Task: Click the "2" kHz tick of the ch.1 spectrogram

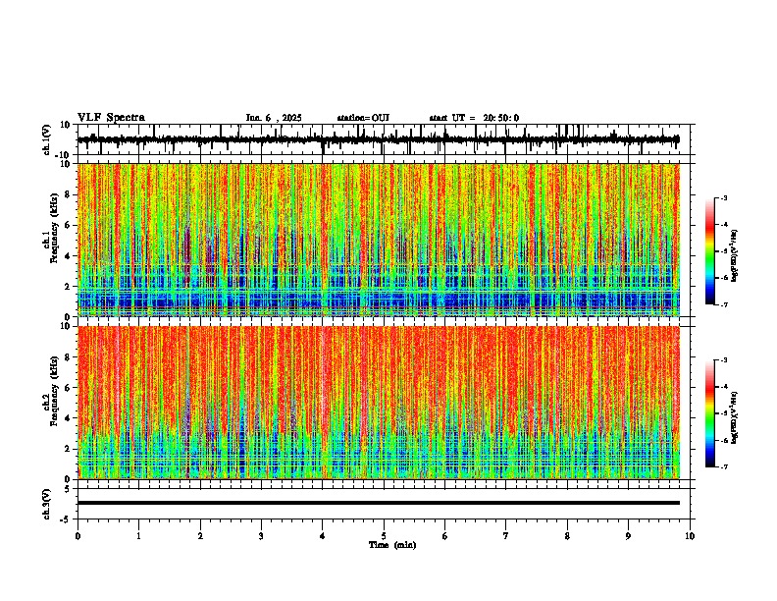Action: pos(68,287)
